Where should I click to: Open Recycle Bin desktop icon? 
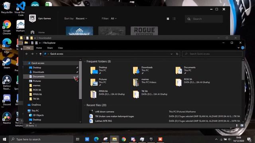click(x=7, y=8)
